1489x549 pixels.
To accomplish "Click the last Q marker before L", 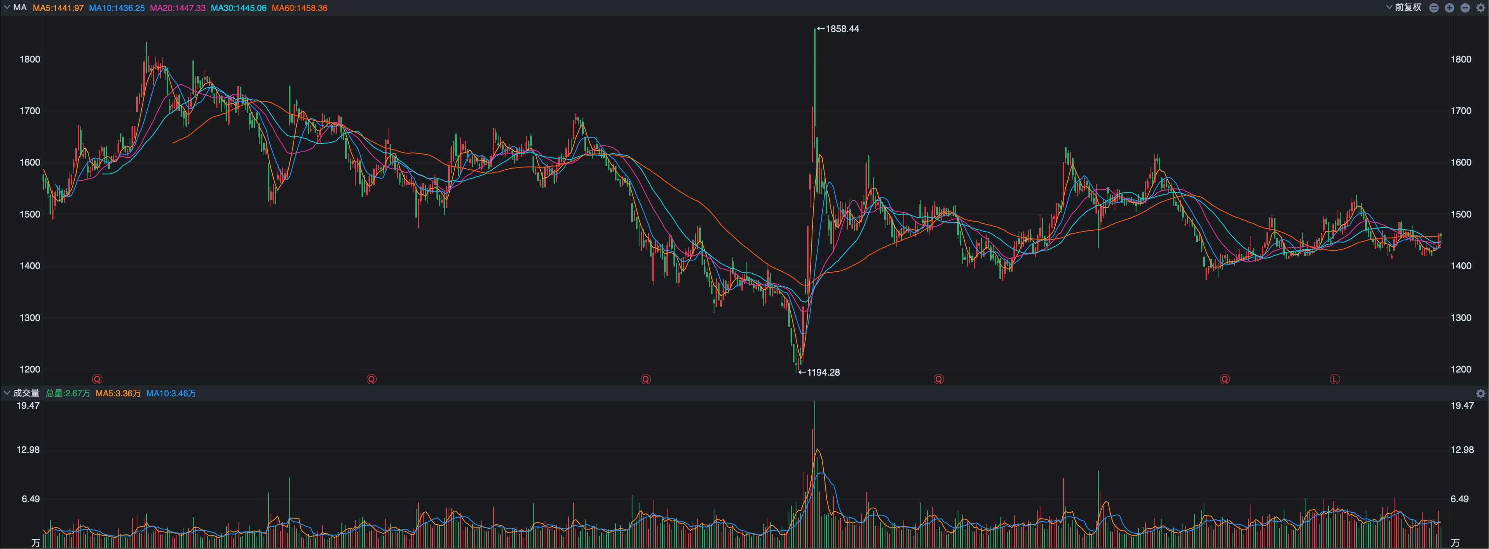I will click(x=1224, y=380).
